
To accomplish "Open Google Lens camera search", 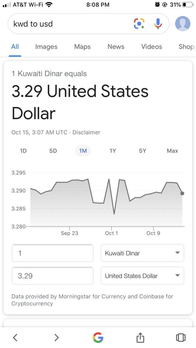I will pos(139,24).
